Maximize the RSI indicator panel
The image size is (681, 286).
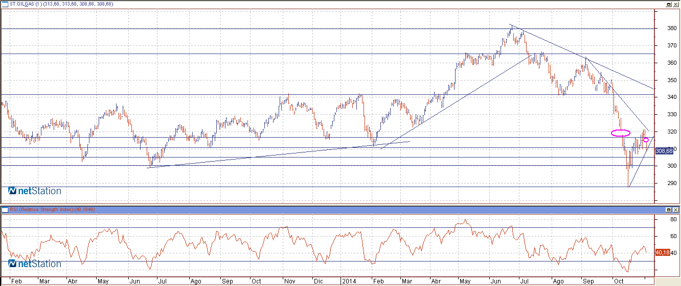[x=669, y=210]
